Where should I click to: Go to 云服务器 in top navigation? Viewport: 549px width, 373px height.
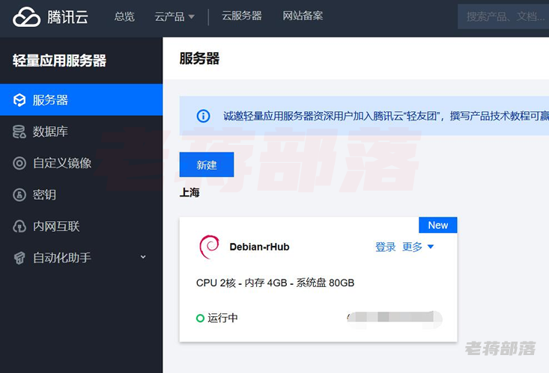coord(242,16)
